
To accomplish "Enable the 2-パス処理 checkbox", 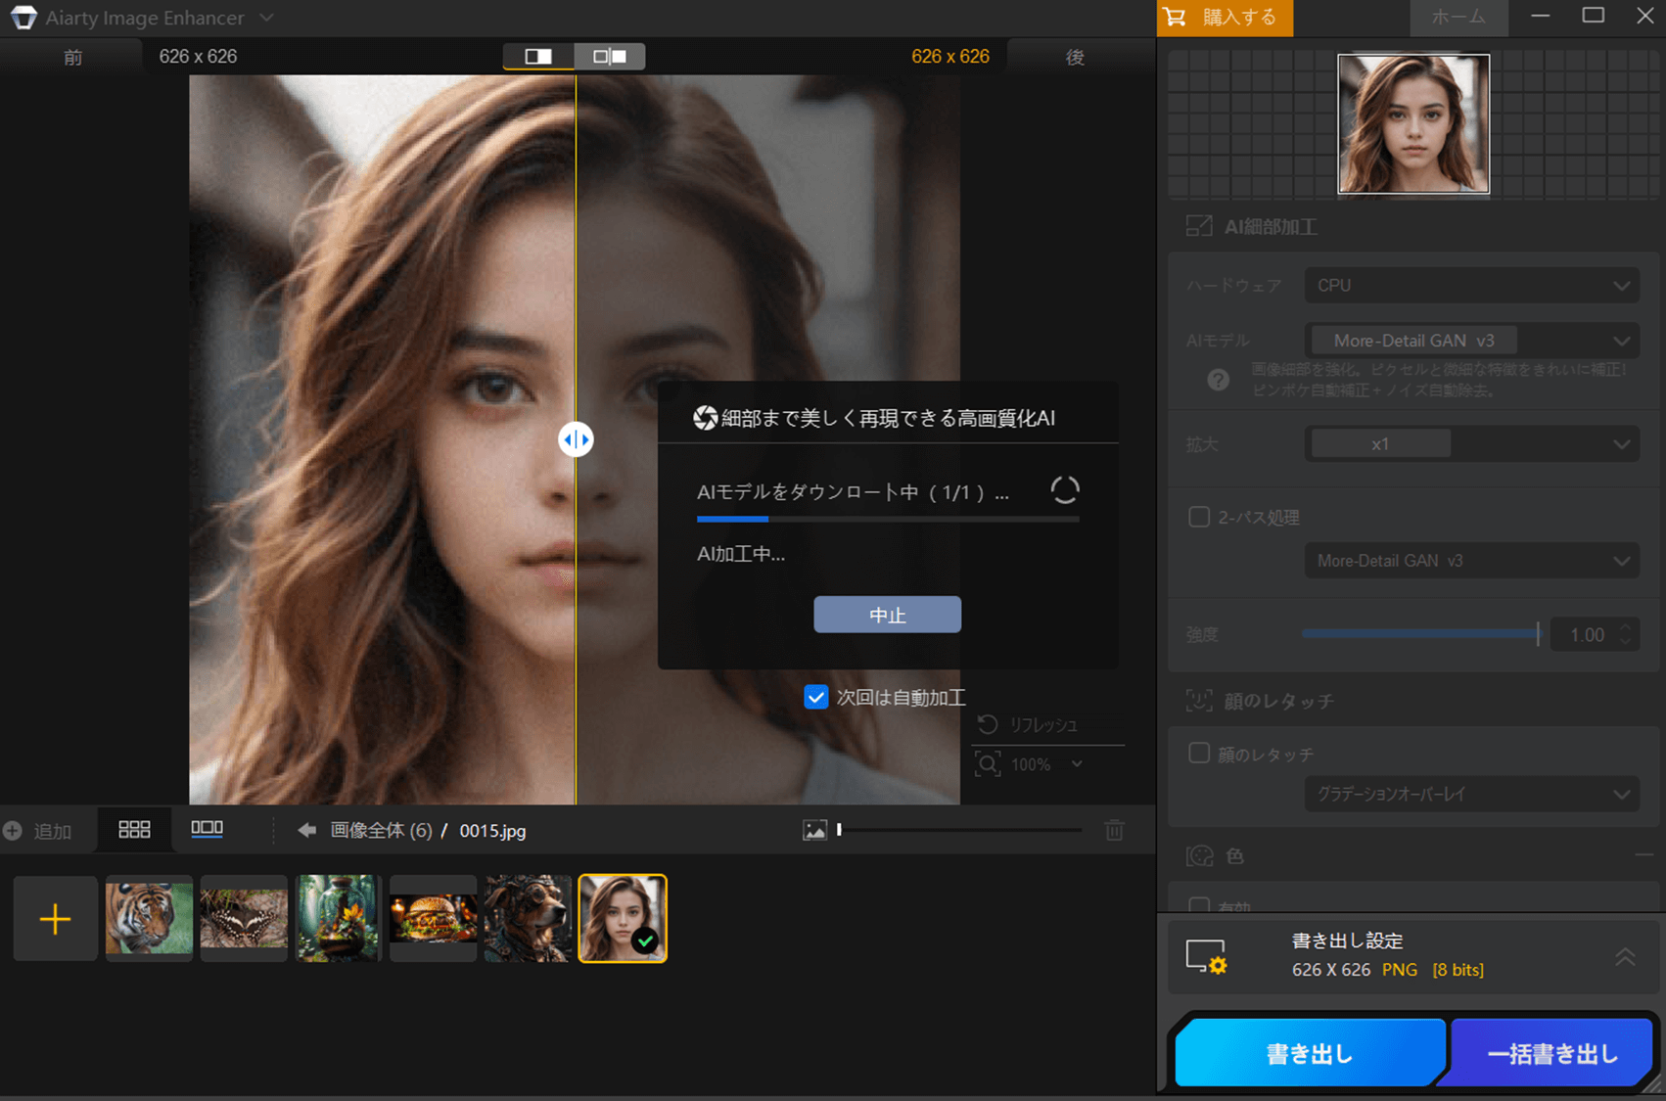I will 1199,517.
